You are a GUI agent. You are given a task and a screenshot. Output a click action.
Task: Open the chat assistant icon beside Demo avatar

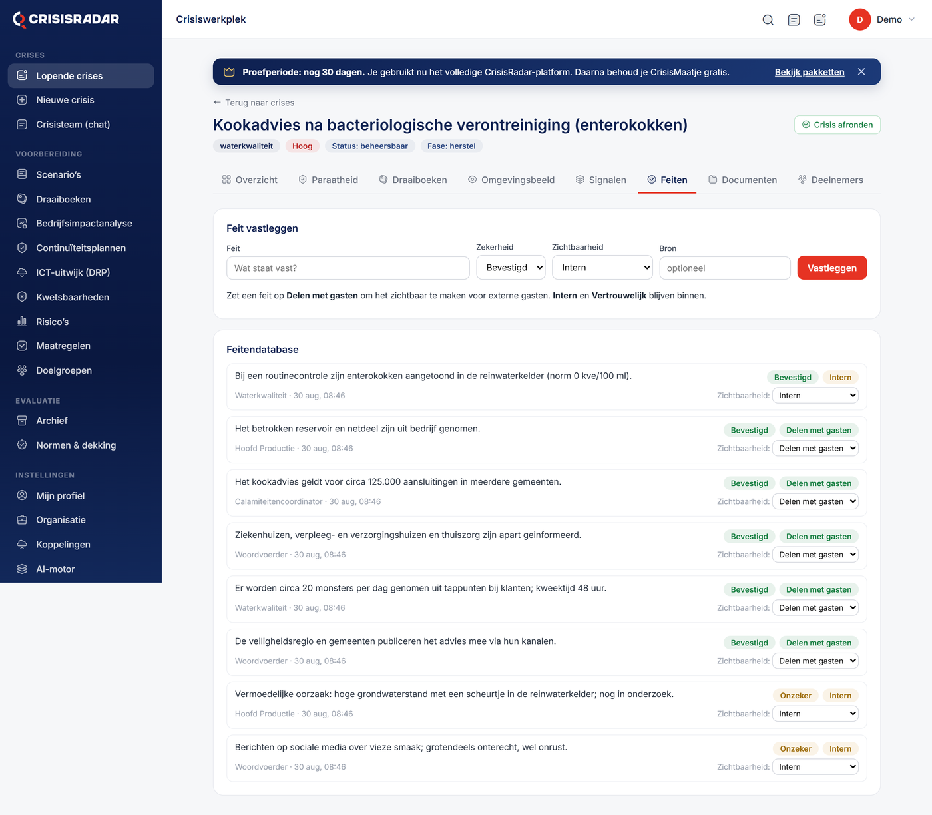(x=820, y=19)
